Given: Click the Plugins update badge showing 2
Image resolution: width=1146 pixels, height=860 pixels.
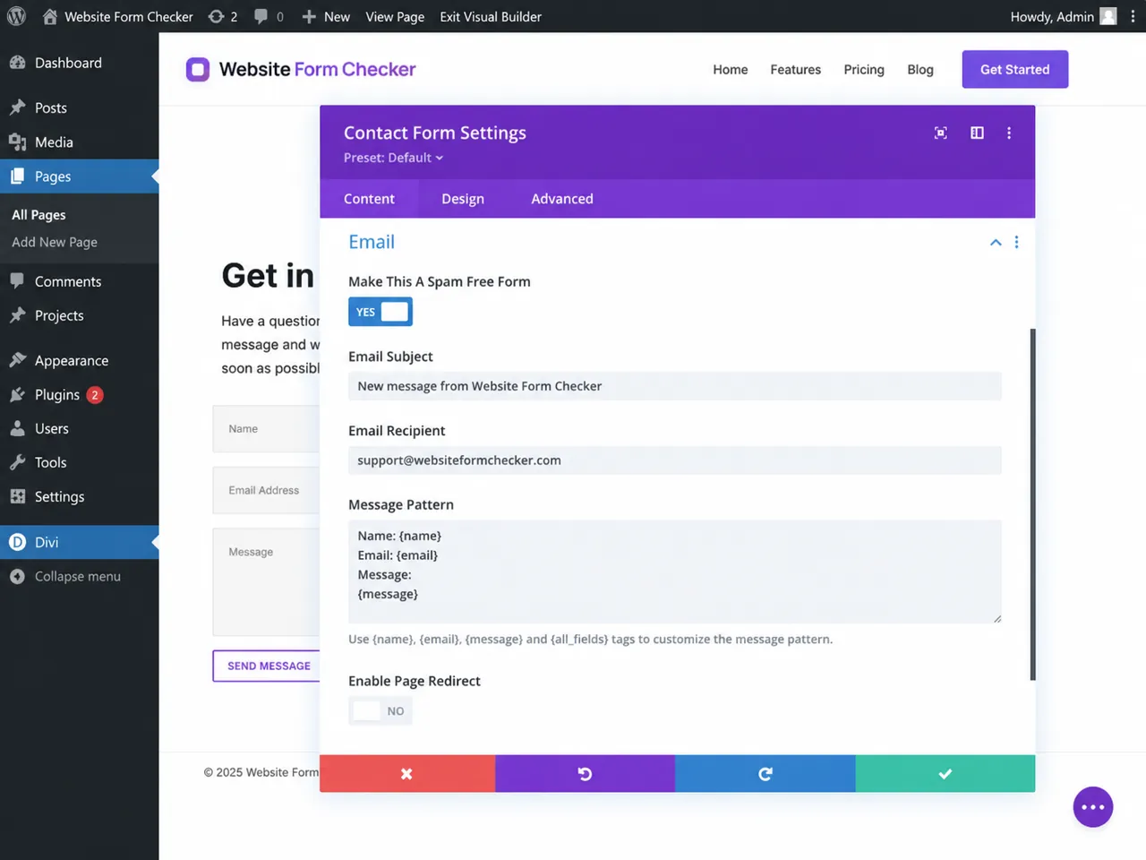Looking at the screenshot, I should pyautogui.click(x=95, y=395).
